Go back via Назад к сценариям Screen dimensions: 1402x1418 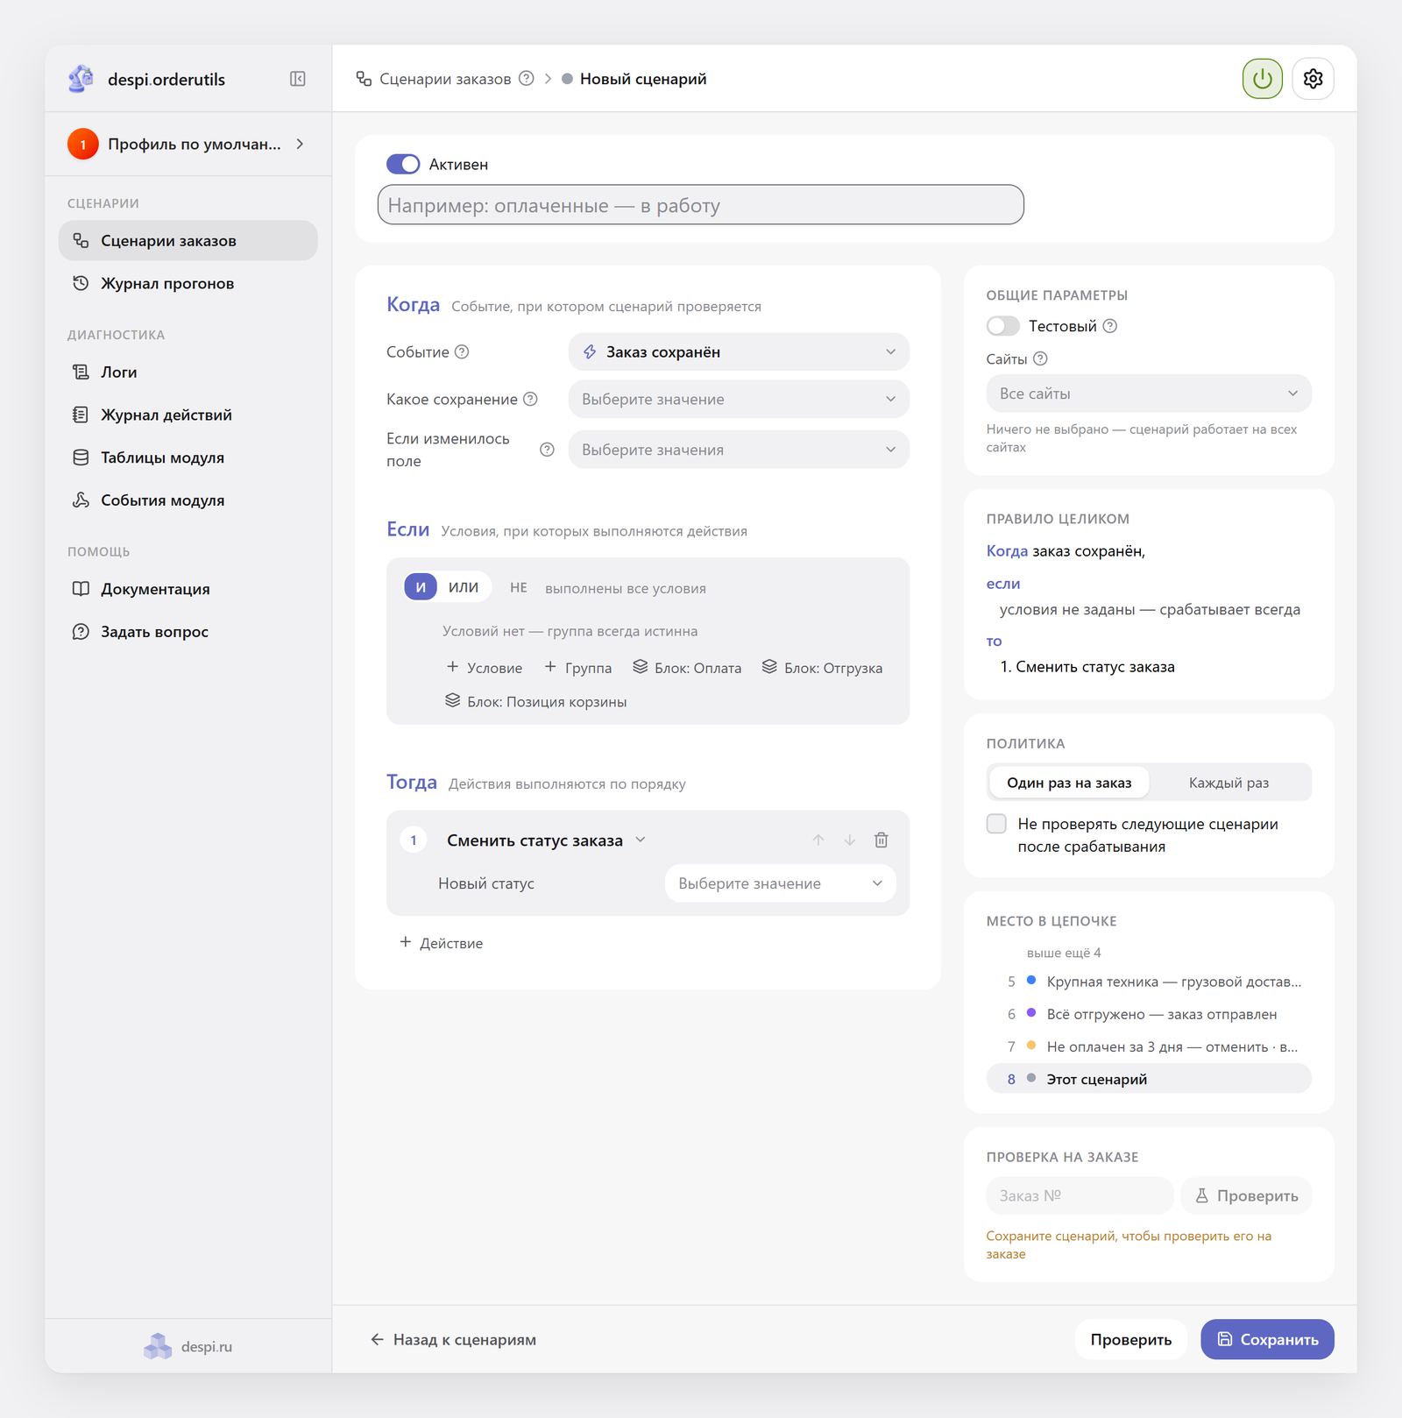[453, 1339]
